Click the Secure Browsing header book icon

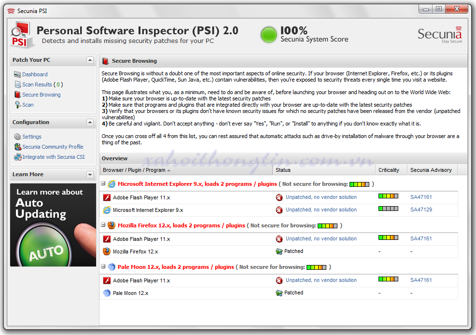click(x=105, y=61)
